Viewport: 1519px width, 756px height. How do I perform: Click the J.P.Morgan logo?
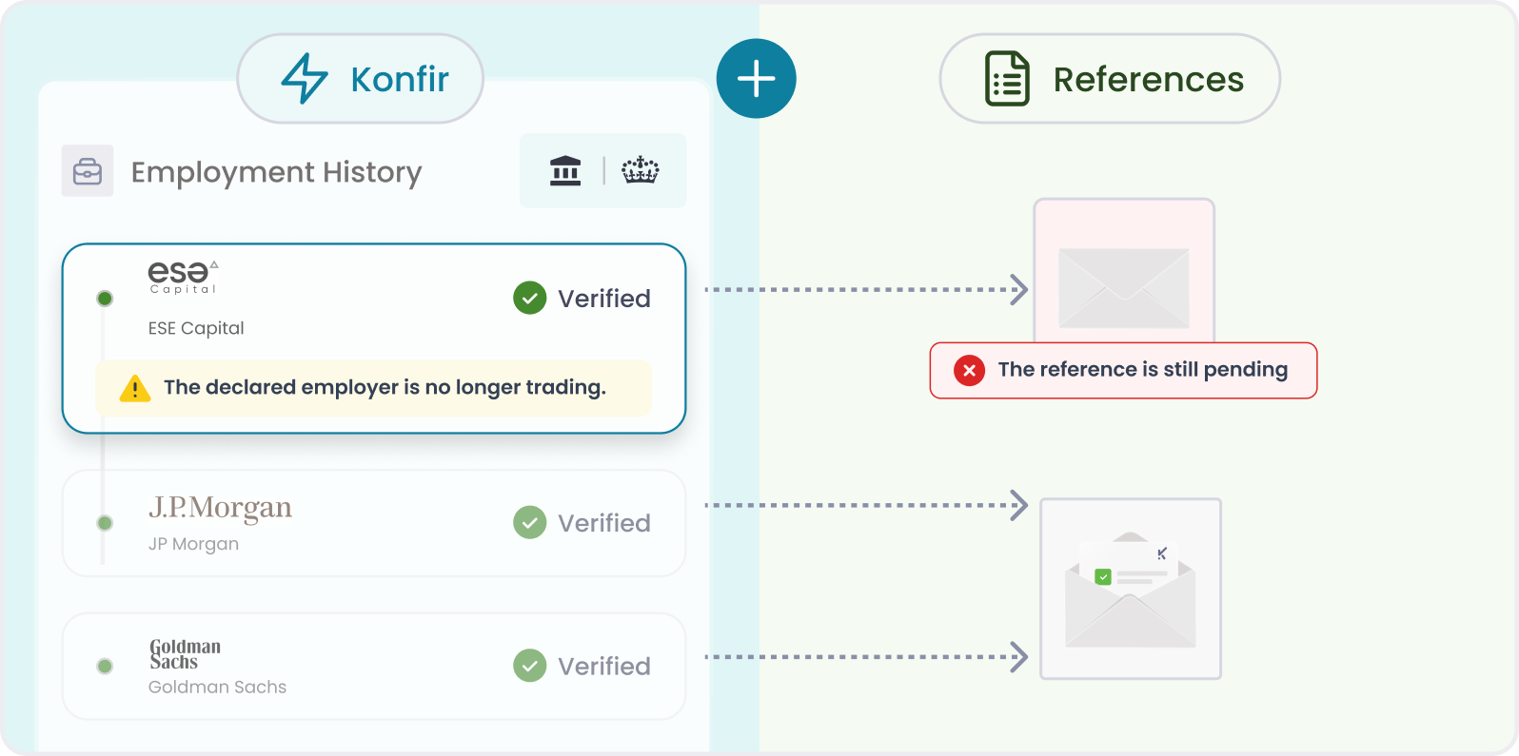pyautogui.click(x=220, y=509)
